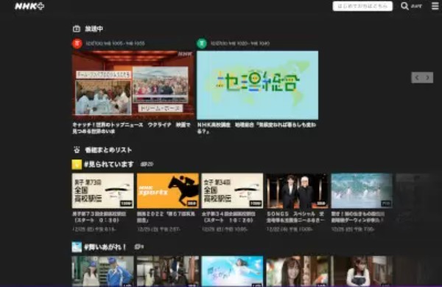Click the 男子第73回全国高校駅伝 program title
The image size is (442, 287).
pos(99,217)
